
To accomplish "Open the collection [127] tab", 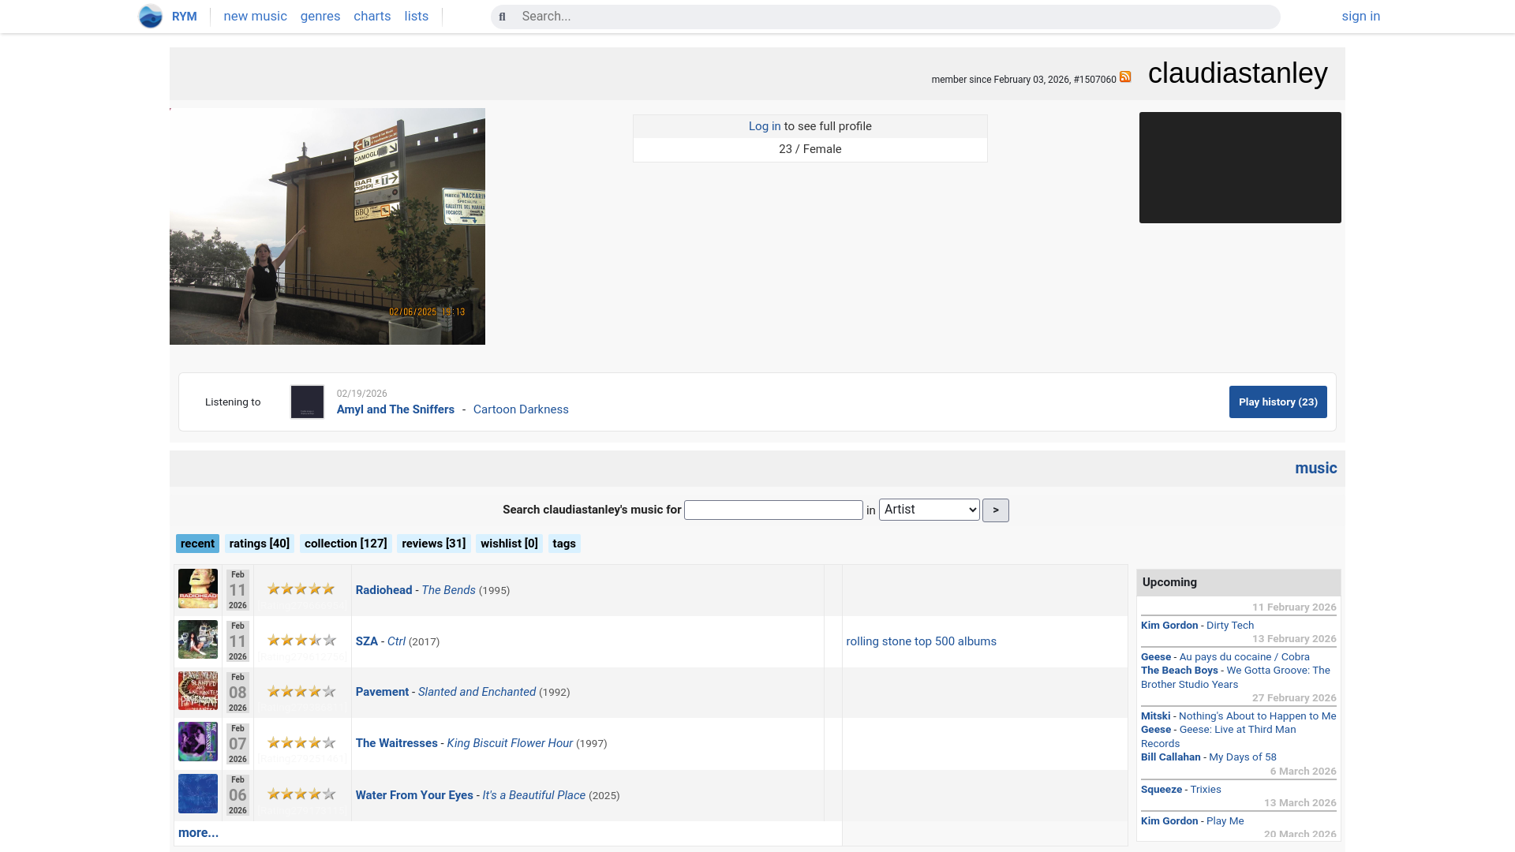I will click(346, 544).
